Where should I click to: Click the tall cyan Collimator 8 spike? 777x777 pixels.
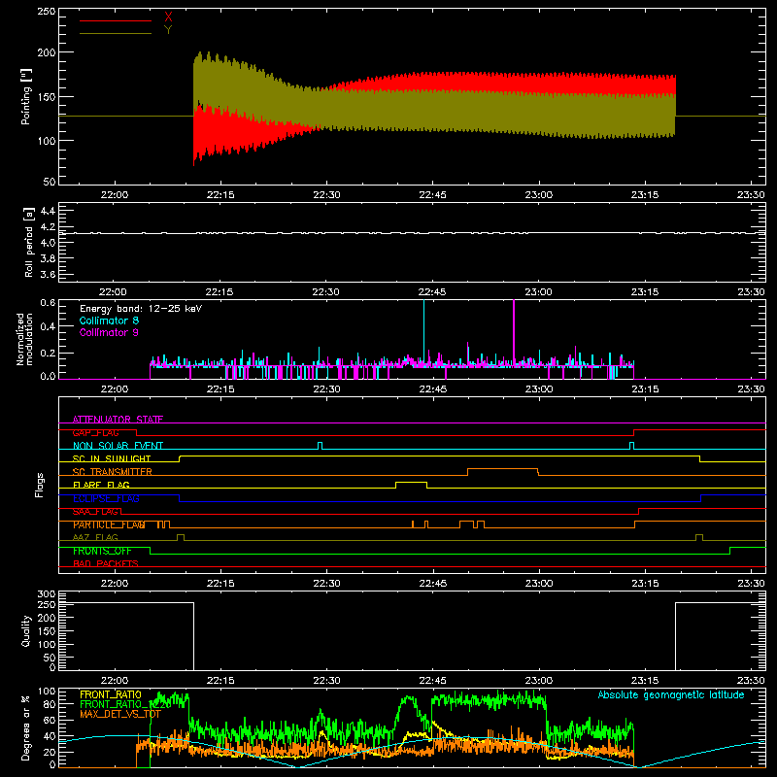pyautogui.click(x=423, y=332)
